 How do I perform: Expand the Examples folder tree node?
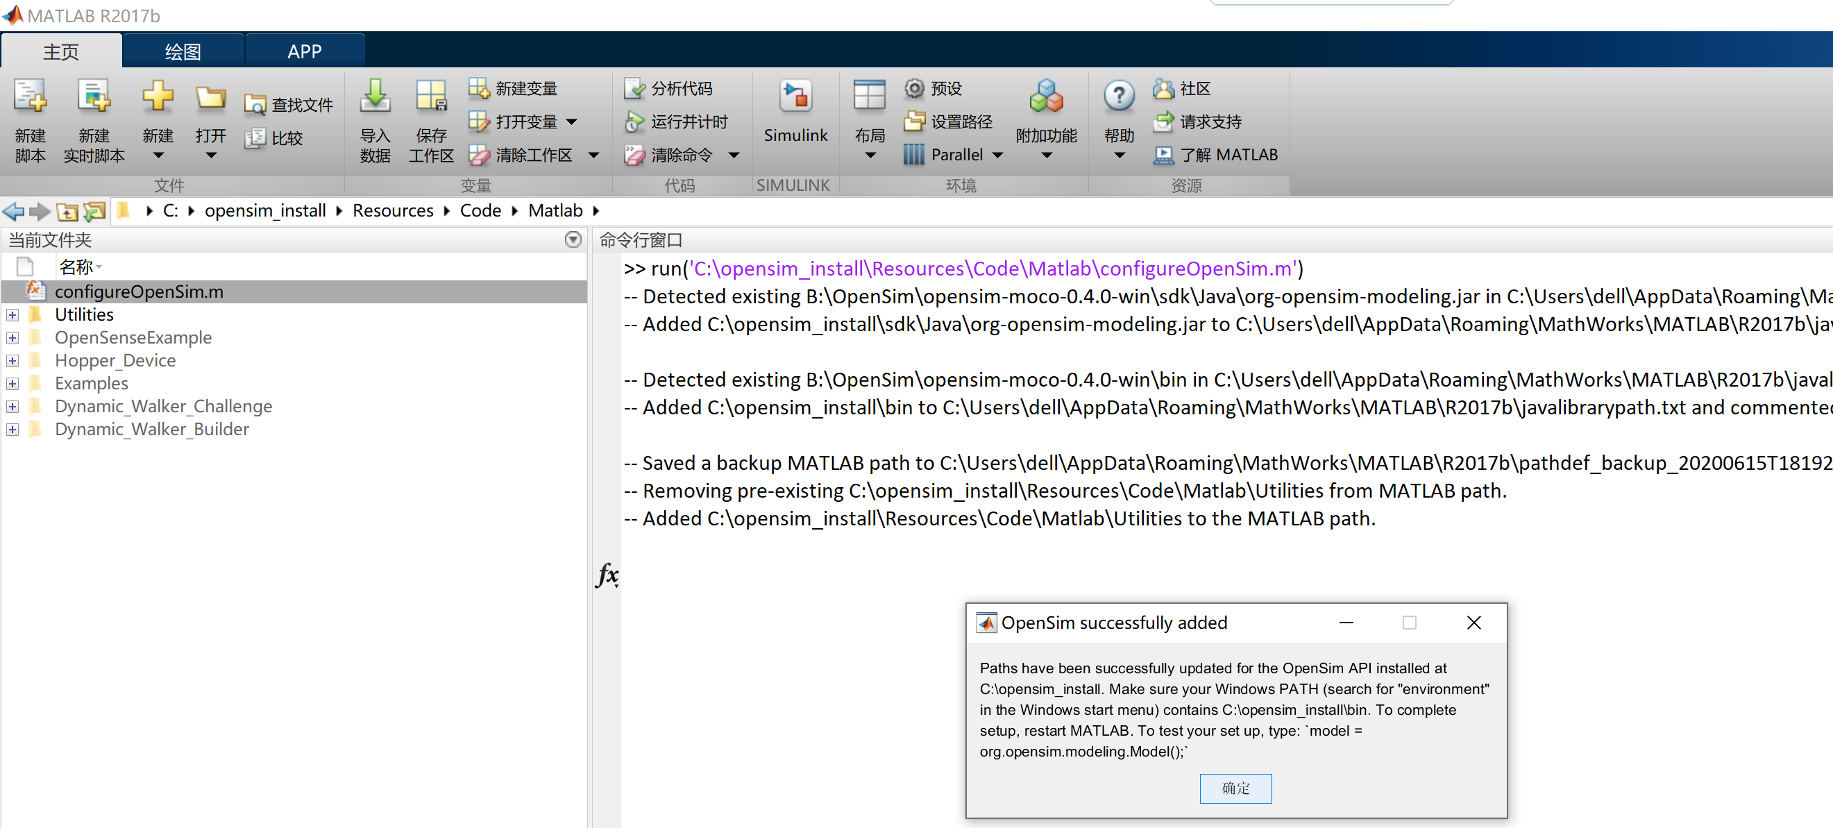(12, 383)
